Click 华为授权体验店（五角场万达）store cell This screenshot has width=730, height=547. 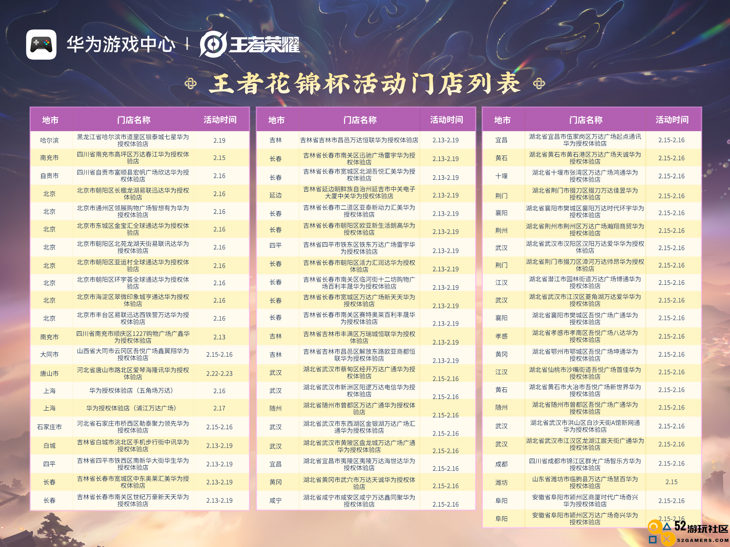point(131,391)
